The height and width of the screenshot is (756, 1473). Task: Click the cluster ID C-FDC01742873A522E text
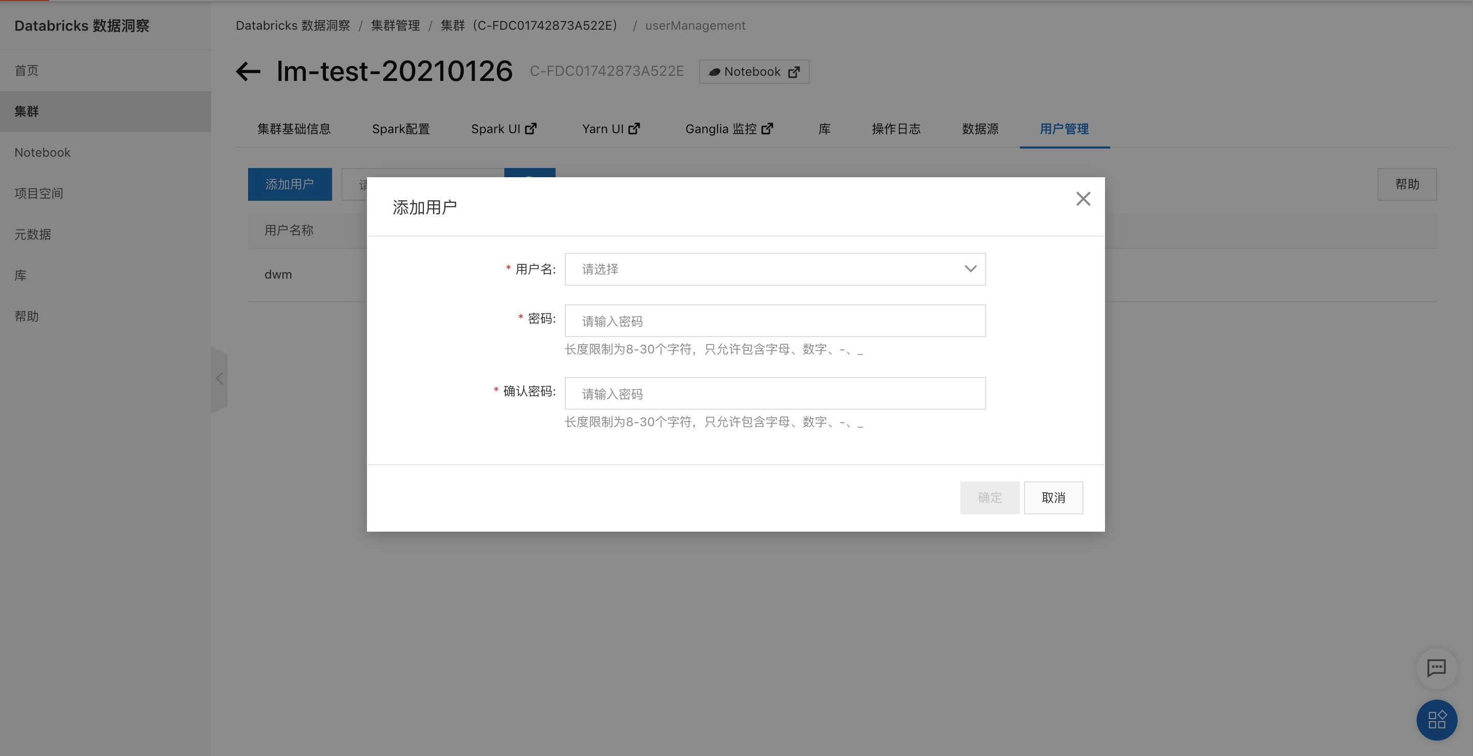coord(606,71)
